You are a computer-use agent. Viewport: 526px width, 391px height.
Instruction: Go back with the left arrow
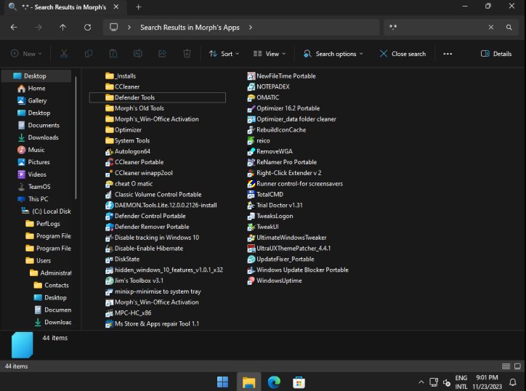[14, 27]
